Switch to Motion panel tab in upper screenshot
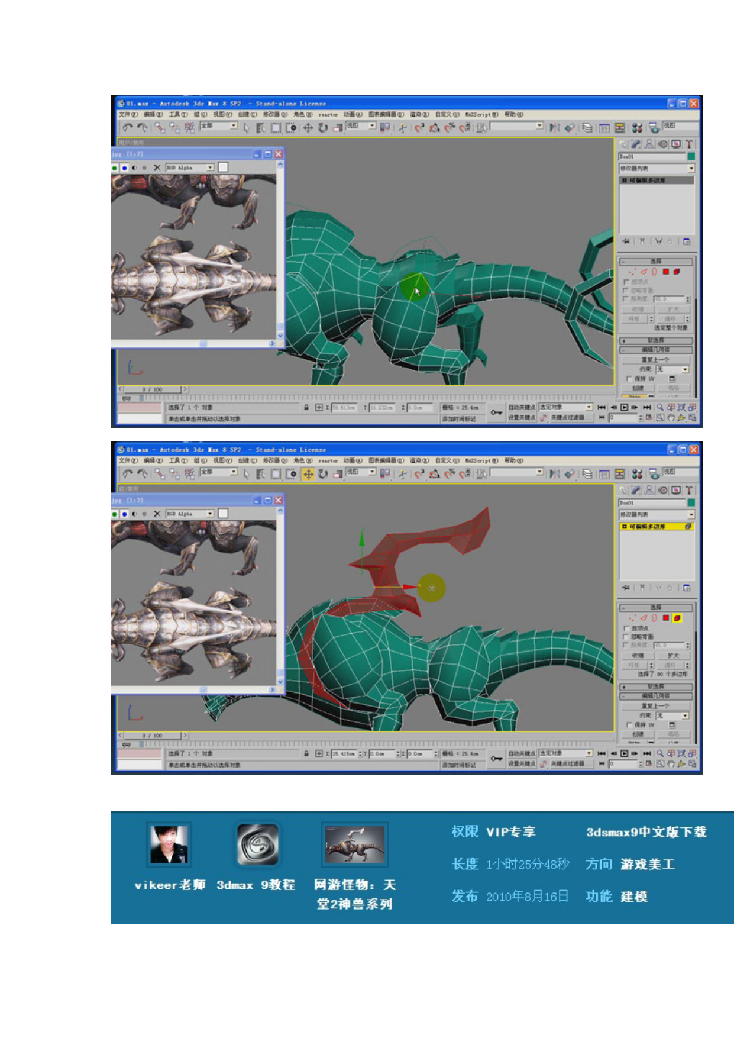 coord(662,144)
